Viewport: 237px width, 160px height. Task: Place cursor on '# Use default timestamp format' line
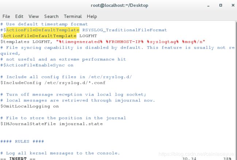pos(44,24)
